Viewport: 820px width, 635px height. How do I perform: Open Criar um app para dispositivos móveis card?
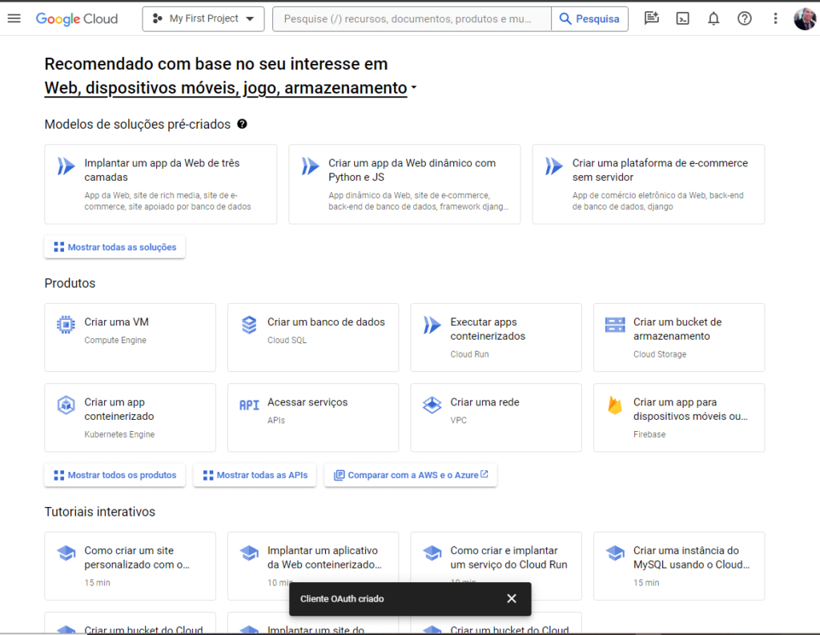(x=679, y=417)
